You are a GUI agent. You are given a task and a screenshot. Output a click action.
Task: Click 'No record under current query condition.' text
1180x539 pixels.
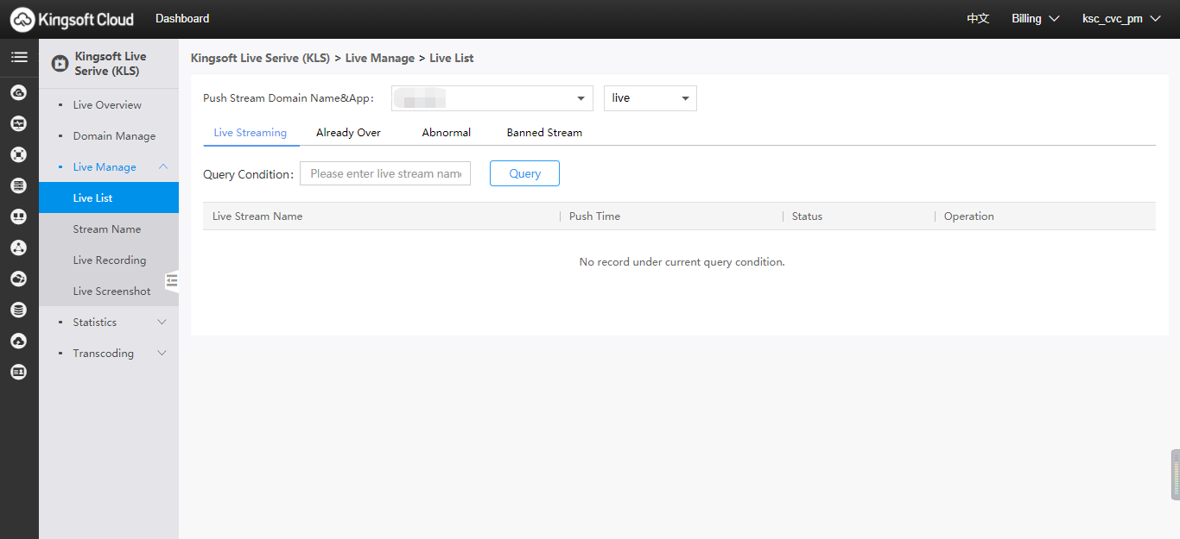[682, 262]
